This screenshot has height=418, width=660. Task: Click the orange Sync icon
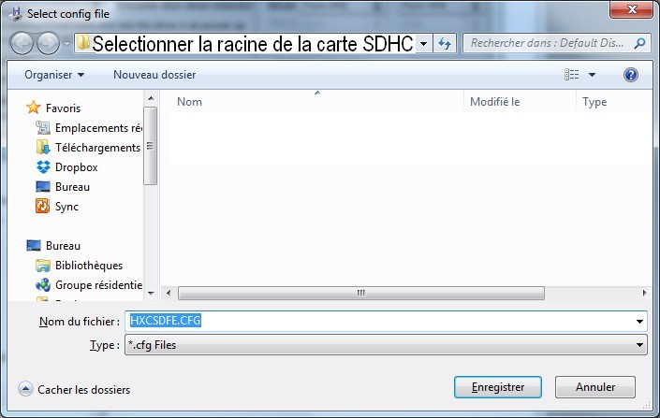[42, 206]
